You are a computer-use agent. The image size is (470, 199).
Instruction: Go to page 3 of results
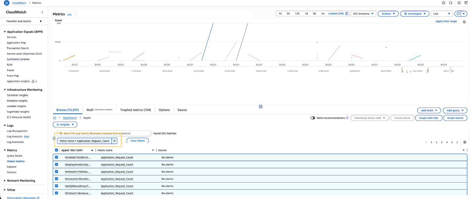point(442,142)
